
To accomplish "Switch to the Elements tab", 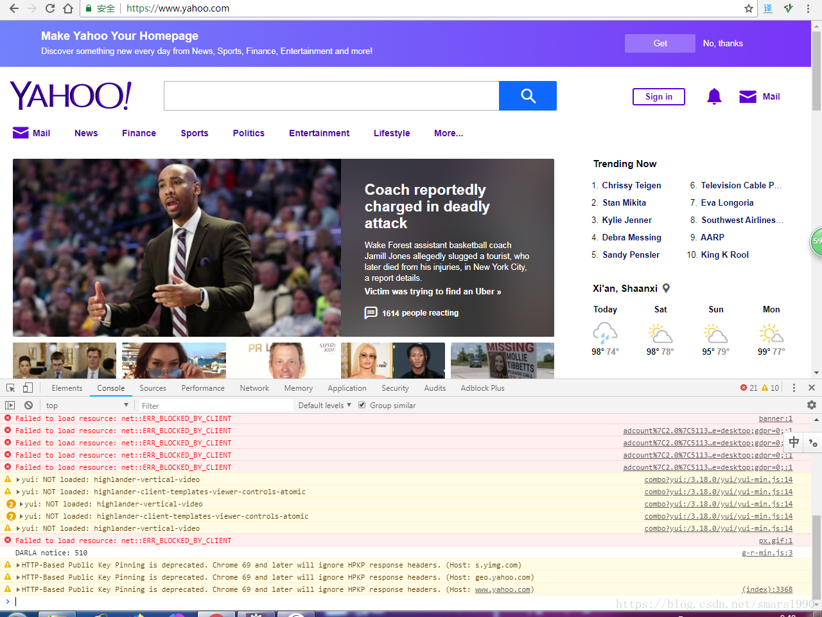I will pyautogui.click(x=67, y=388).
